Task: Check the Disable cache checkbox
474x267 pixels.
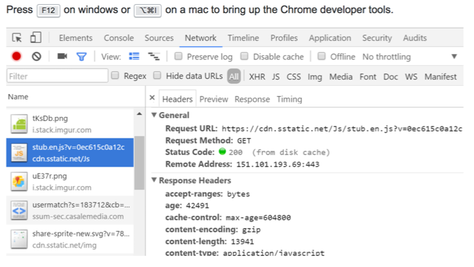Action: [244, 56]
